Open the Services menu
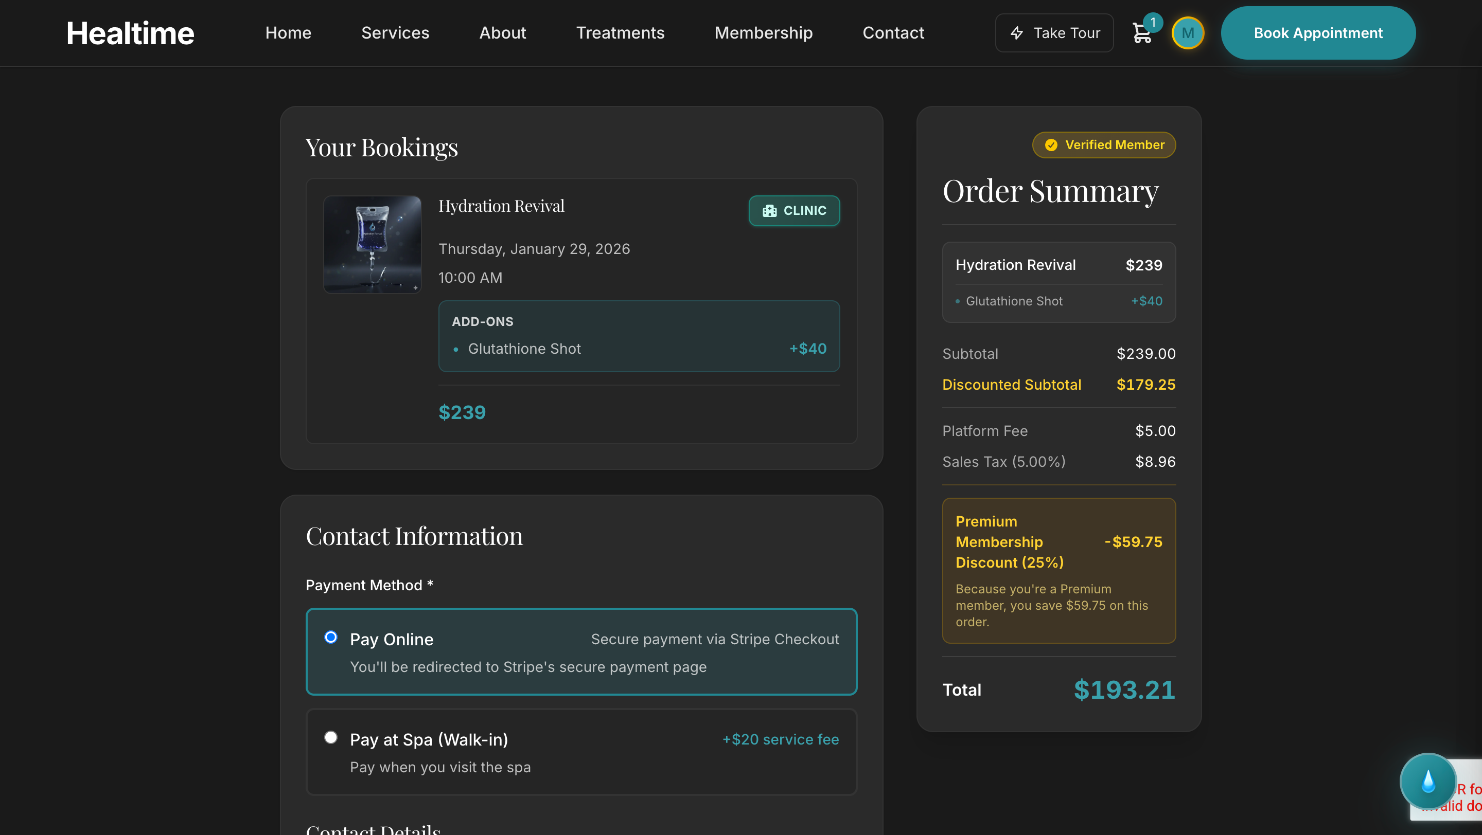The height and width of the screenshot is (835, 1482). 395,33
